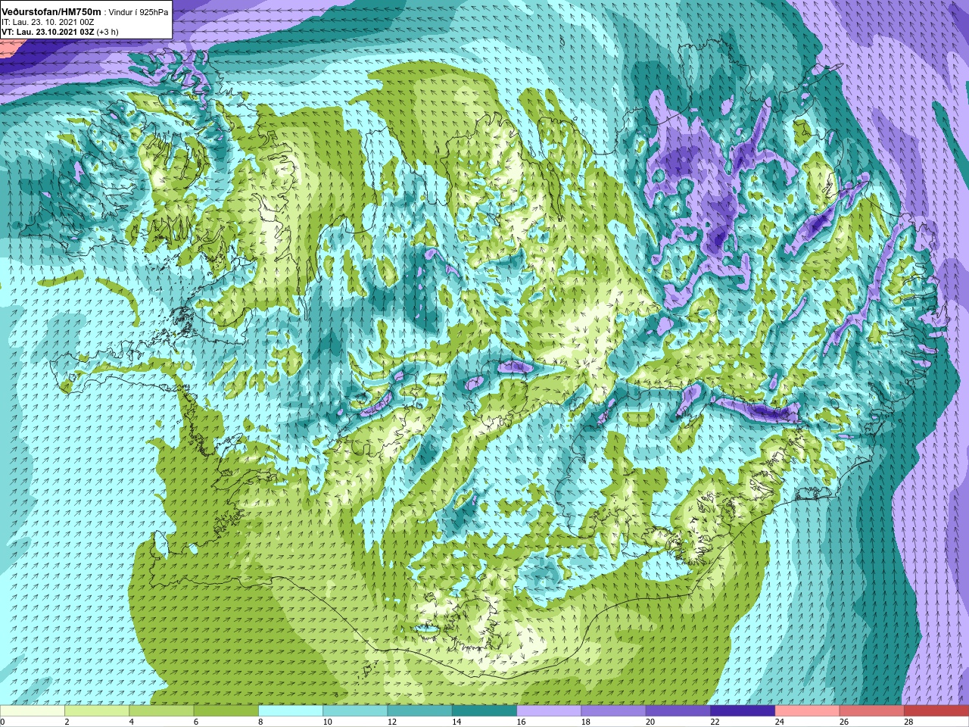This screenshot has width=969, height=727.
Task: Click the 26–28 salmon legend swatch
Action: (872, 711)
